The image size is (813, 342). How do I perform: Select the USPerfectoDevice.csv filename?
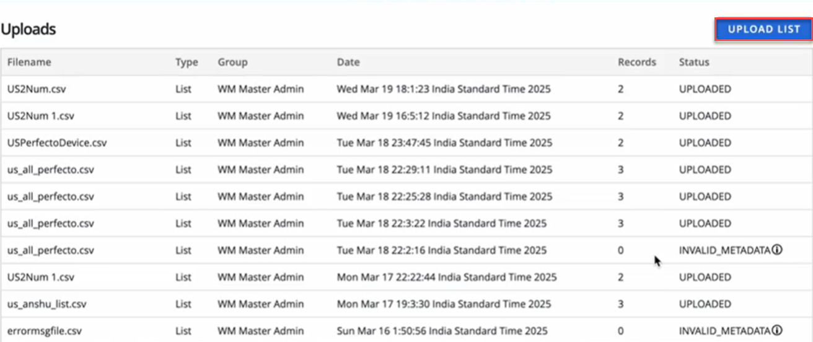click(57, 142)
